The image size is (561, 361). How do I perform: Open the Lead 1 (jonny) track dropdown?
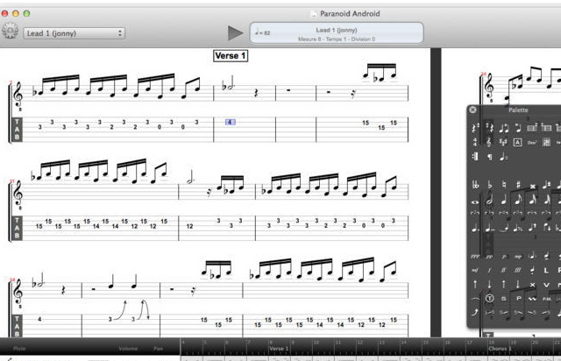(74, 33)
